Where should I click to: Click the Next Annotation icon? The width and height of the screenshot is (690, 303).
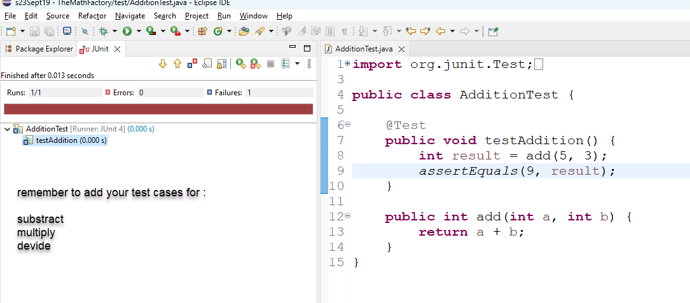pos(363,31)
